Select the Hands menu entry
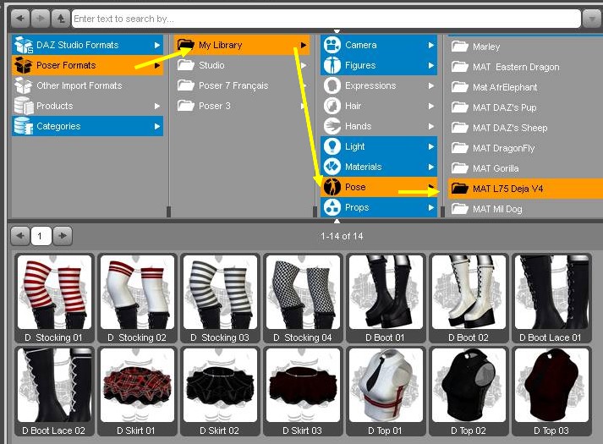 [x=379, y=126]
